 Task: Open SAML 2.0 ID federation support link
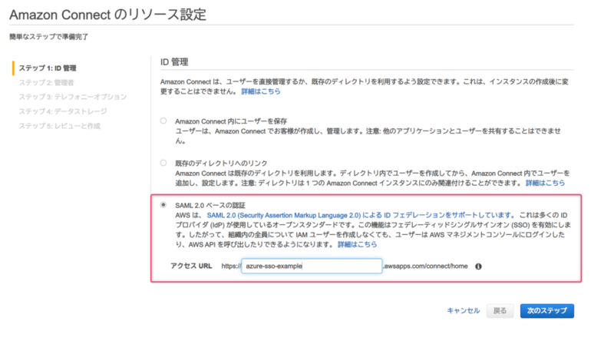click(x=361, y=215)
